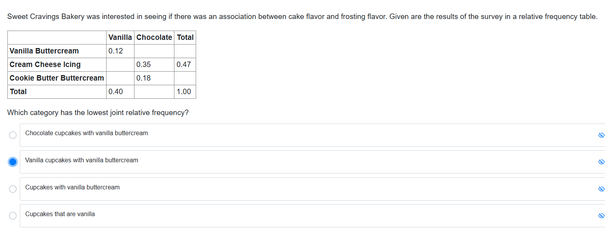Click the 'Vanilla' column header in table

(x=120, y=38)
